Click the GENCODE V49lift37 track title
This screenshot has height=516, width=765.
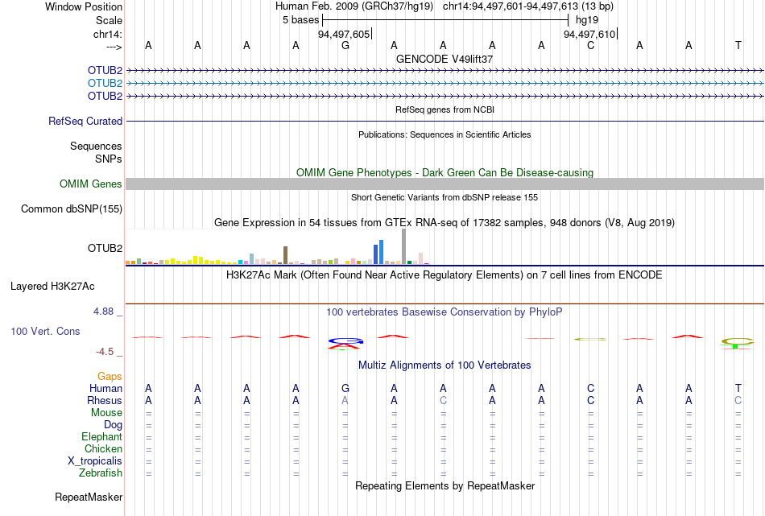(x=445, y=59)
